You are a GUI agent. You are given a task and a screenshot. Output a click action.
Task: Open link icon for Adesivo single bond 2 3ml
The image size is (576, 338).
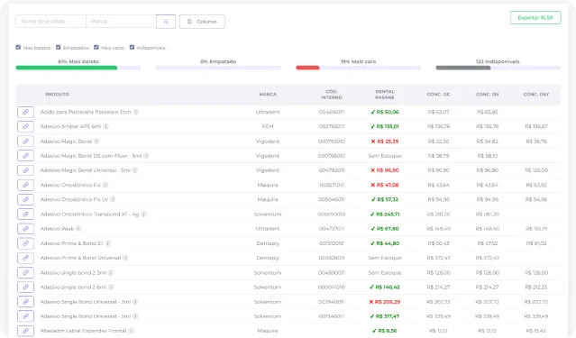click(25, 272)
